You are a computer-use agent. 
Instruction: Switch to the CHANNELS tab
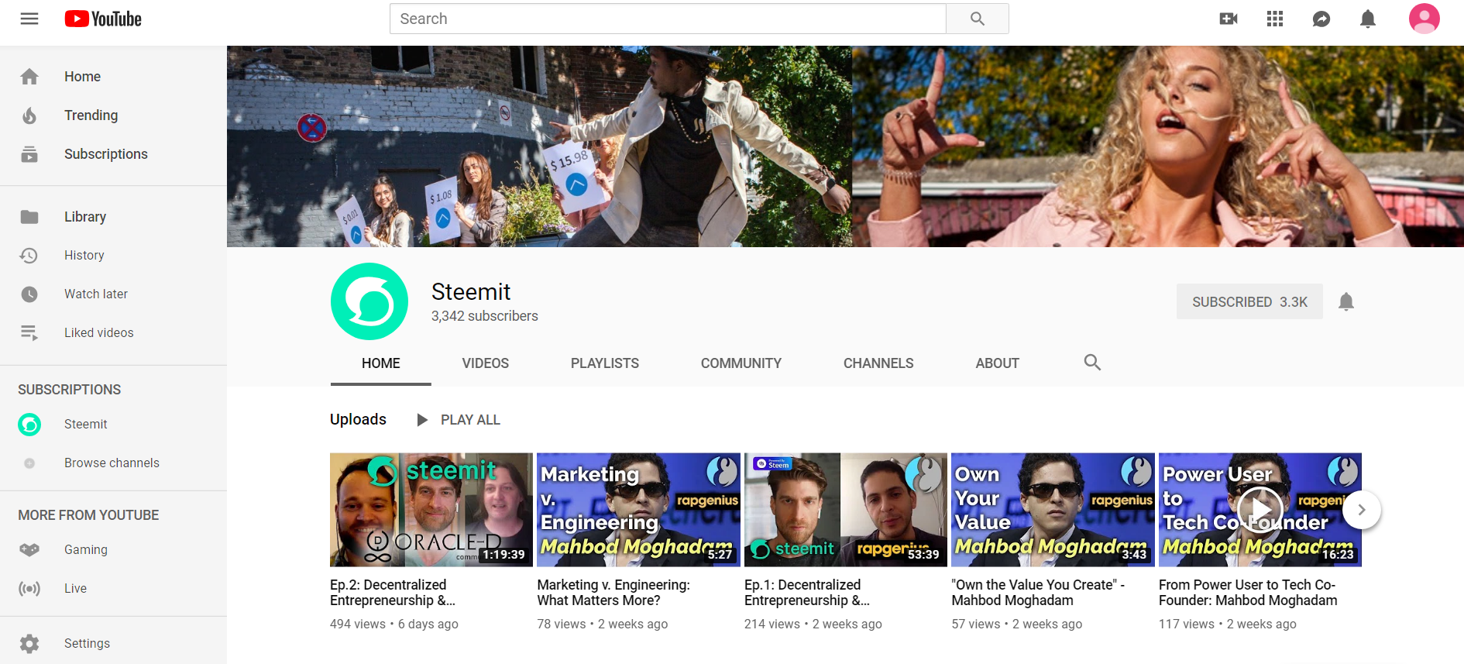tap(878, 363)
